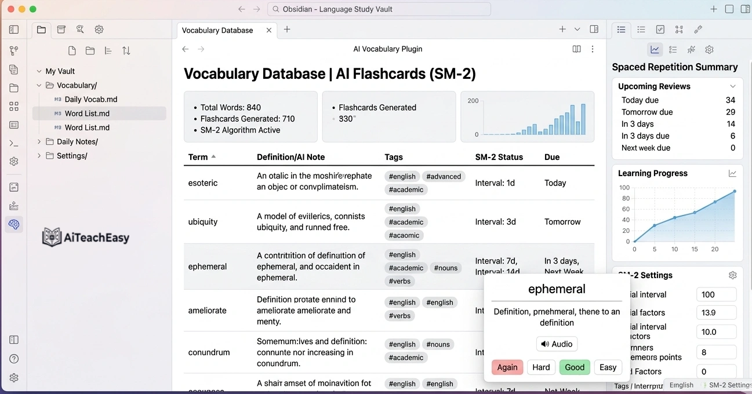
Task: Open the graph view icon in left ribbon
Action: tap(13, 50)
